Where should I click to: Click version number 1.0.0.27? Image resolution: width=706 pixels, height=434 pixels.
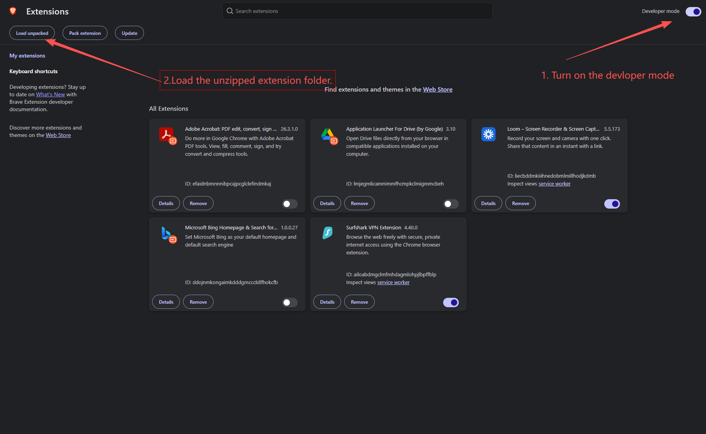pos(289,228)
